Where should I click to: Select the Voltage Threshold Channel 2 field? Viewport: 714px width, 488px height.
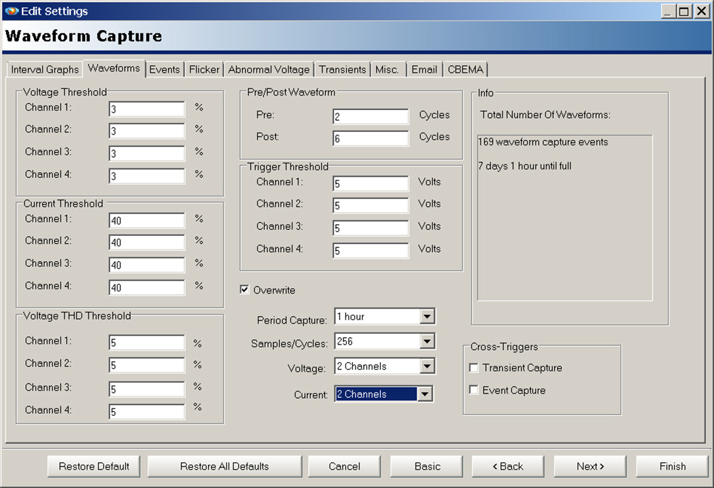coord(146,129)
